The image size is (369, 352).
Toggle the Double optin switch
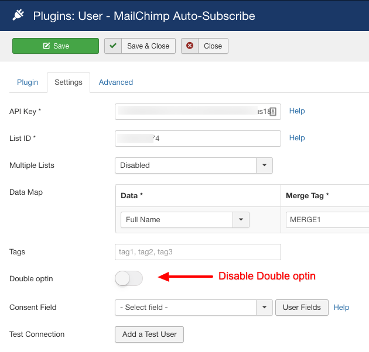click(129, 278)
